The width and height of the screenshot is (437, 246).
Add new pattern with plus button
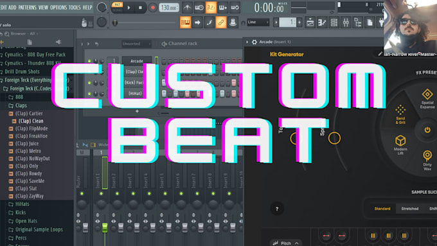(x=299, y=22)
